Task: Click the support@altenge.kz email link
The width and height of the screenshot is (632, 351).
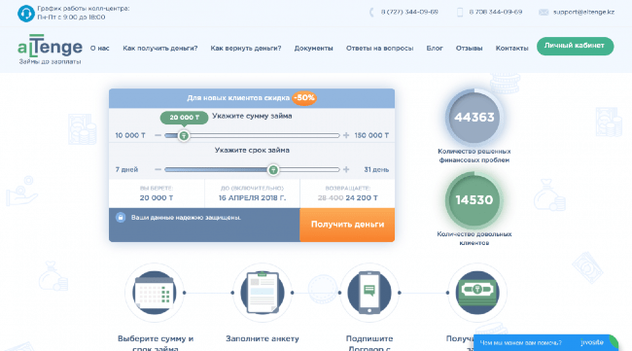Action: click(583, 12)
